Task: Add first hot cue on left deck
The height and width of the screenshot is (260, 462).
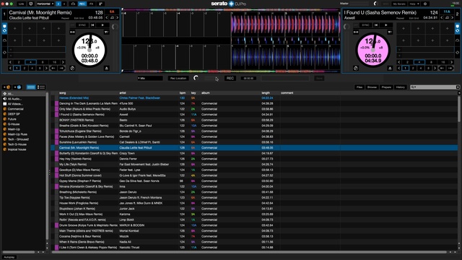Action: tap(14, 28)
